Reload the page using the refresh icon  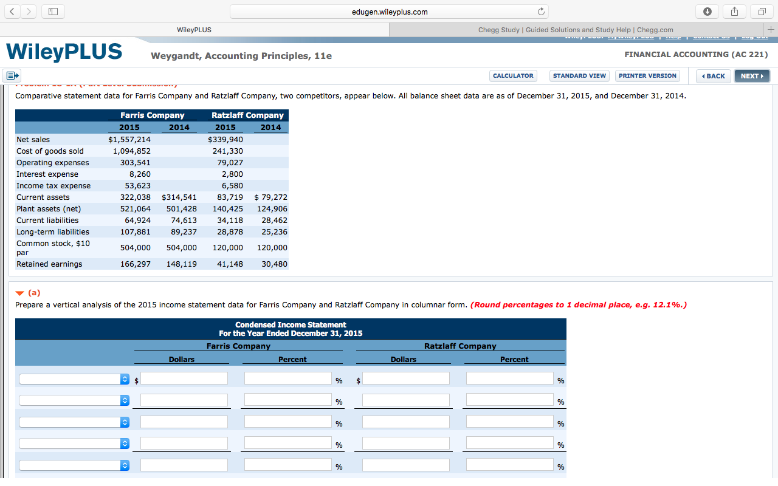pos(541,12)
